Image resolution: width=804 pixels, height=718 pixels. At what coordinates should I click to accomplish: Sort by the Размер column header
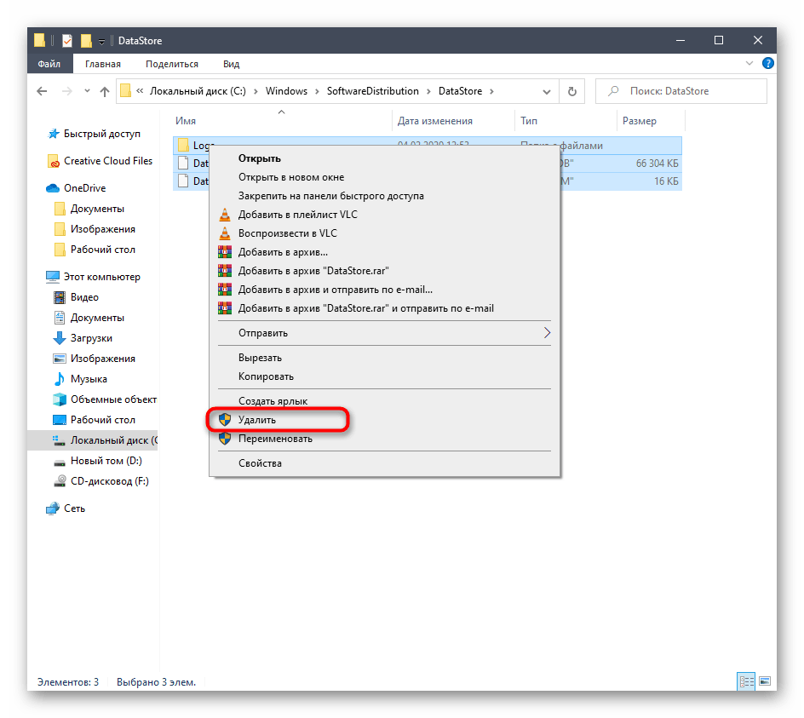point(639,121)
